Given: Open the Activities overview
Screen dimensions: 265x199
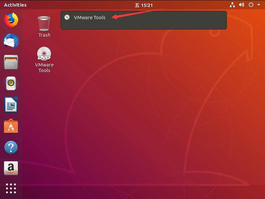Looking at the screenshot, I should (x=15, y=5).
